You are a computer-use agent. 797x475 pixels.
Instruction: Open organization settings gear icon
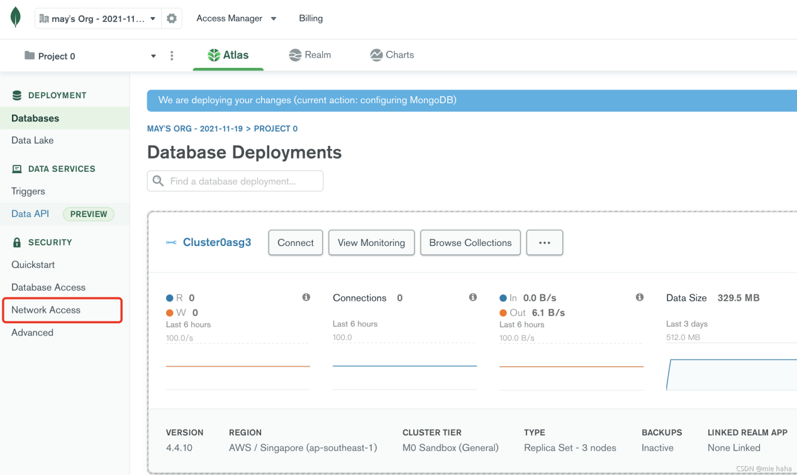172,19
